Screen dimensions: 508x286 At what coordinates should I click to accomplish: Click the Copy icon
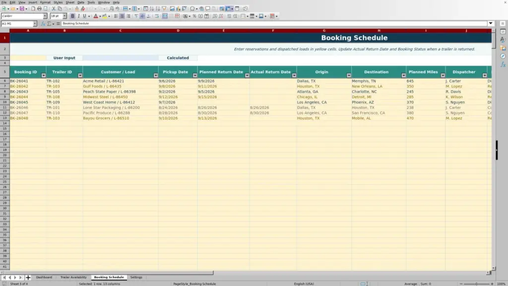click(x=60, y=9)
